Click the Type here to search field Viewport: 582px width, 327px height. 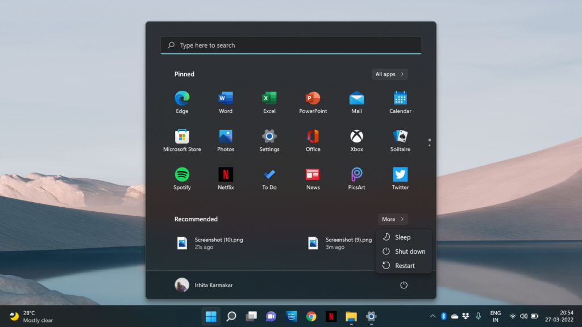click(291, 45)
